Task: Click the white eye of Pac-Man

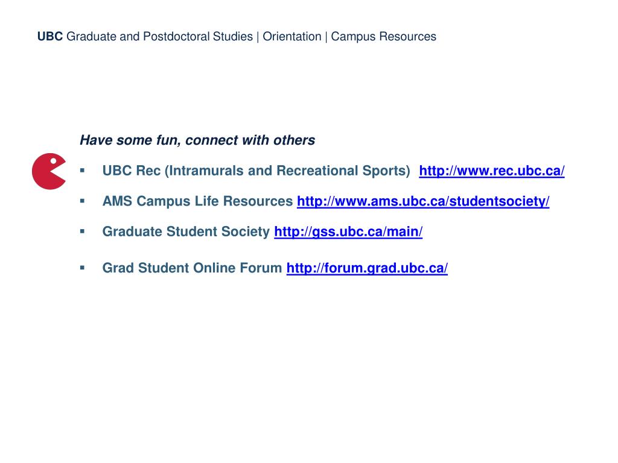Action: coord(53,161)
